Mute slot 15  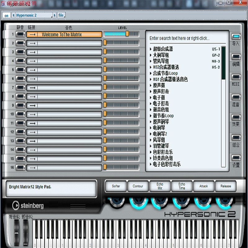tap(20, 159)
